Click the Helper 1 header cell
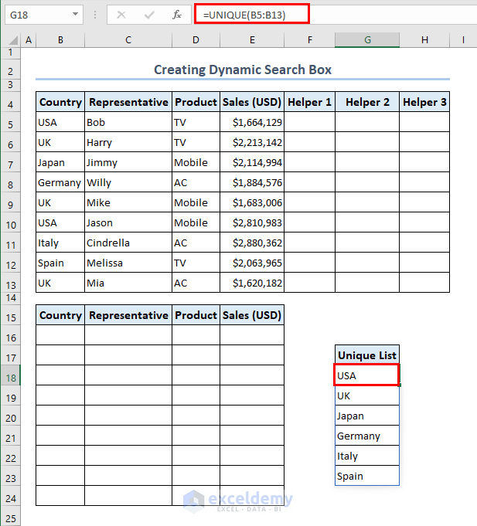The image size is (477, 526). (309, 102)
